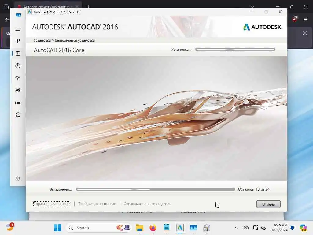Click the overall Выполнено progress bar
Viewport: 313px width, 235px height.
click(155, 189)
